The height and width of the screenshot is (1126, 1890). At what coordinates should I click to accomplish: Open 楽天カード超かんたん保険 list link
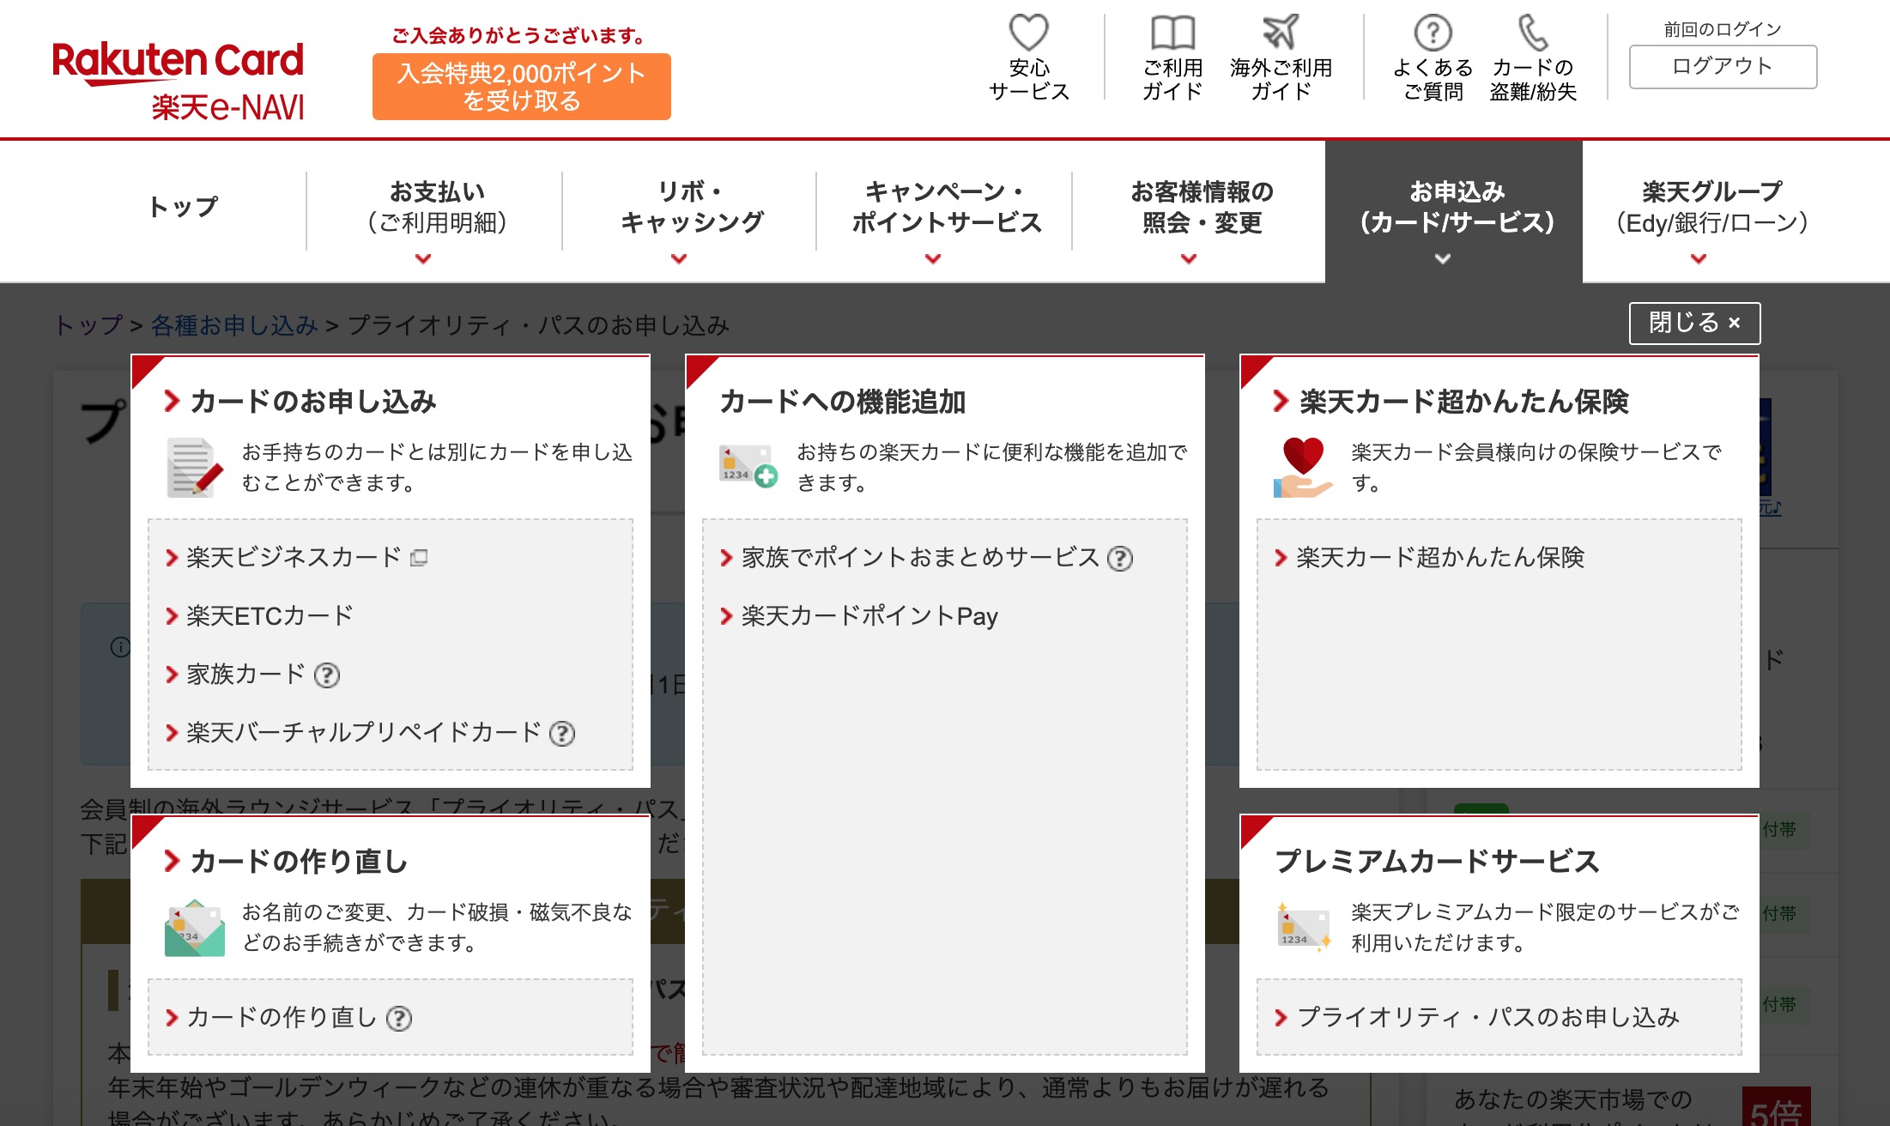[1440, 558]
